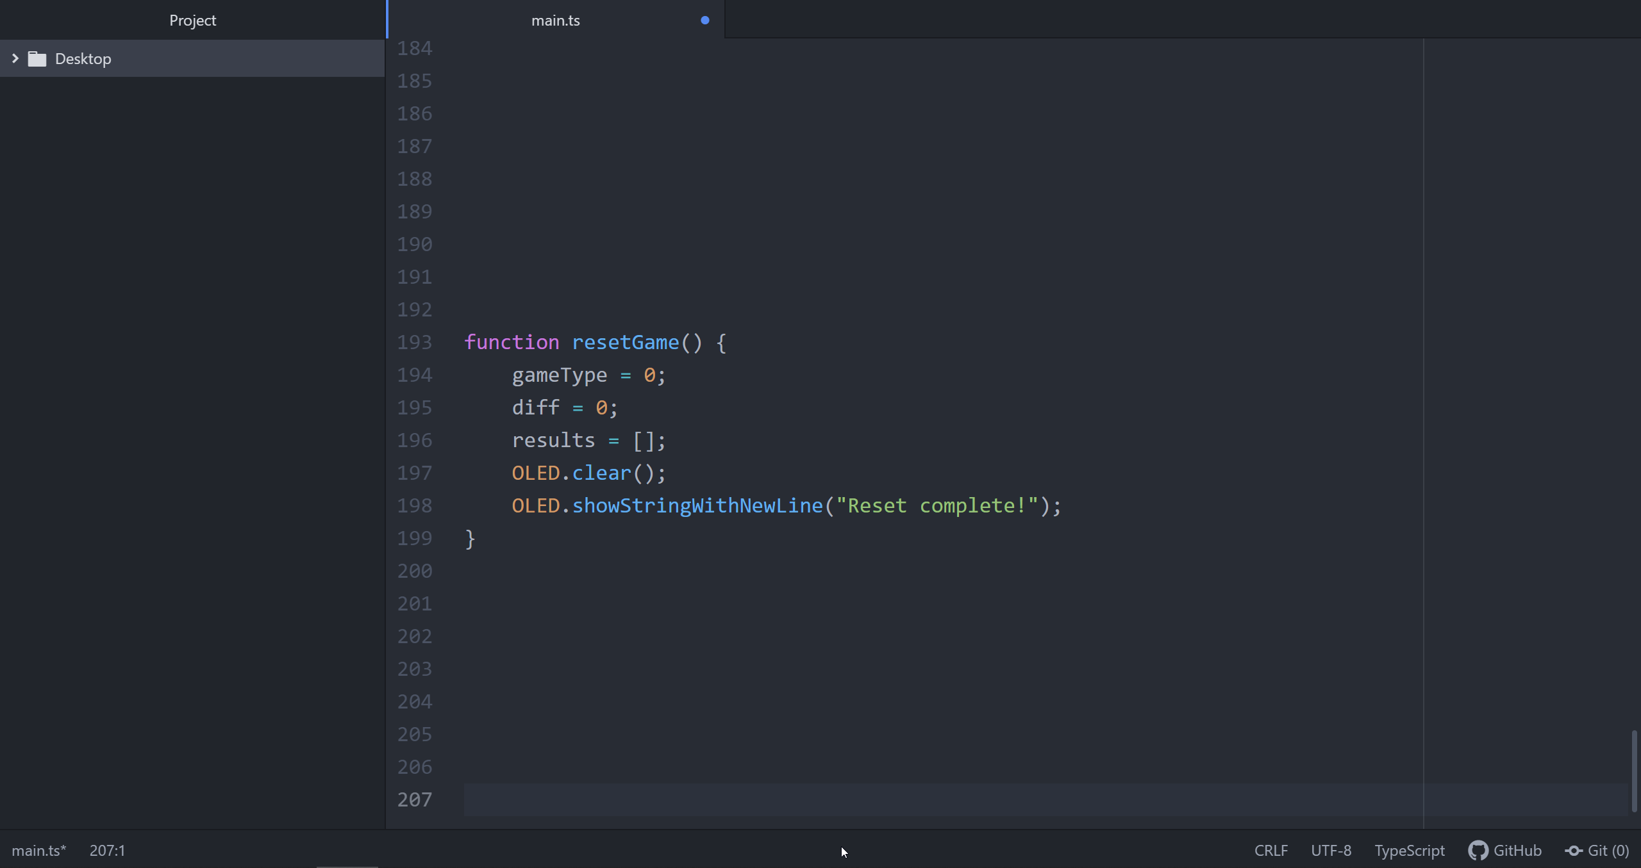Screen dimensions: 1641x868
Task: Place cursor on resetGame function name
Action: 625,343
